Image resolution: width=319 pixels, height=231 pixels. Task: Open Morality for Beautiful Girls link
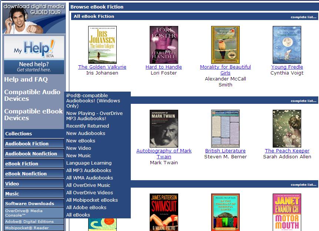coord(225,70)
